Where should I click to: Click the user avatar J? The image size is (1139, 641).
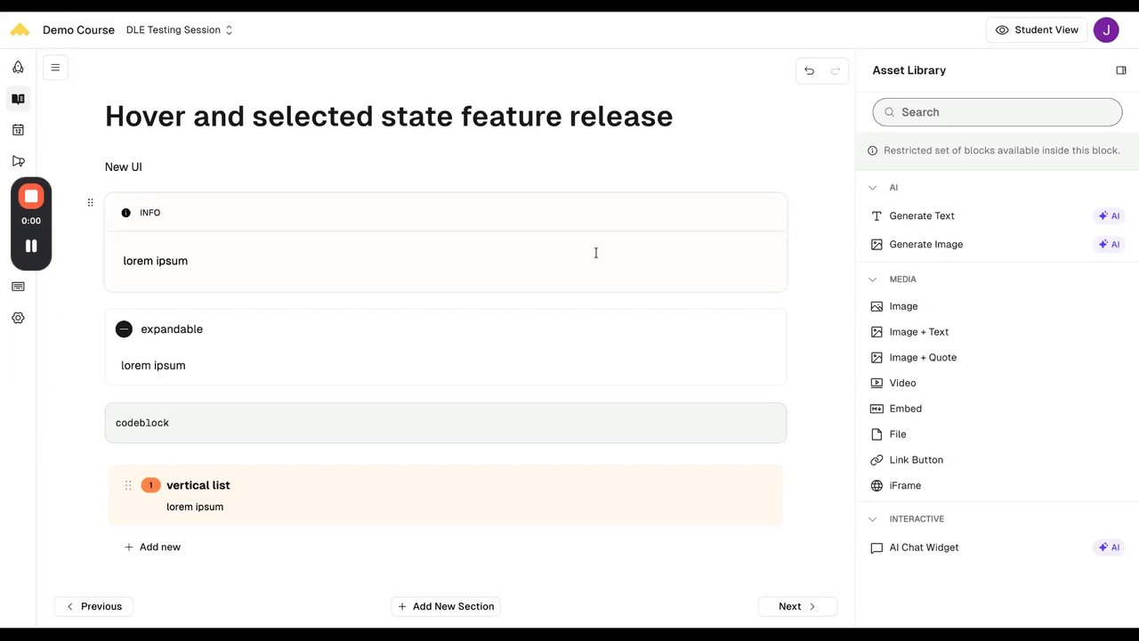[1105, 29]
